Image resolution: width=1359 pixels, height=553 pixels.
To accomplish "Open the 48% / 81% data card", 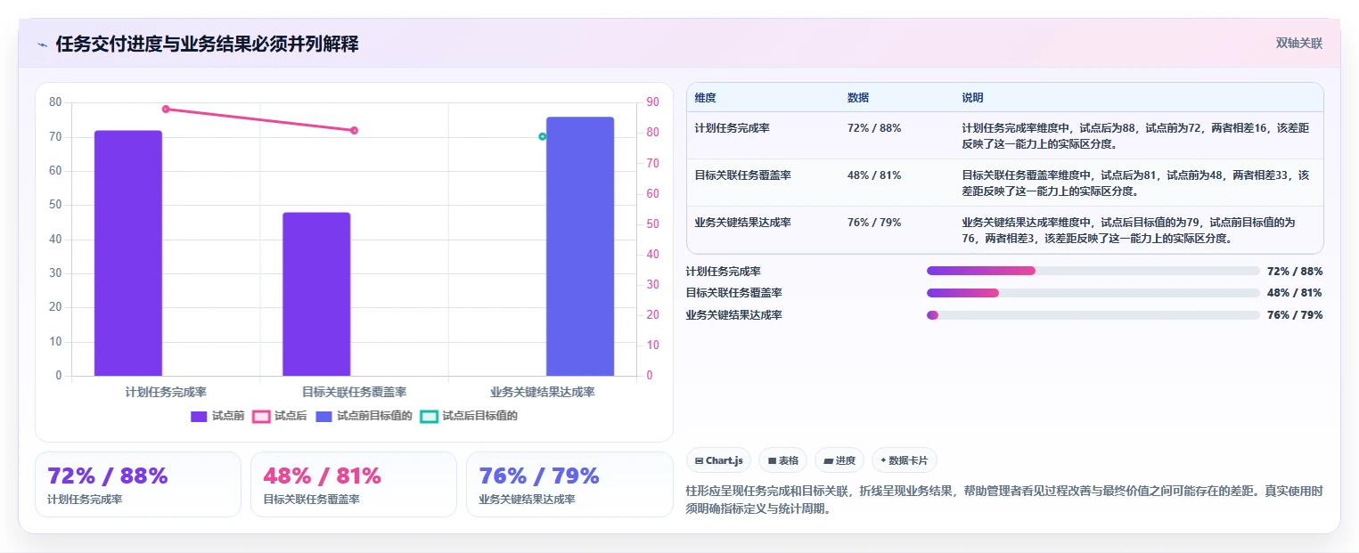I will point(354,484).
